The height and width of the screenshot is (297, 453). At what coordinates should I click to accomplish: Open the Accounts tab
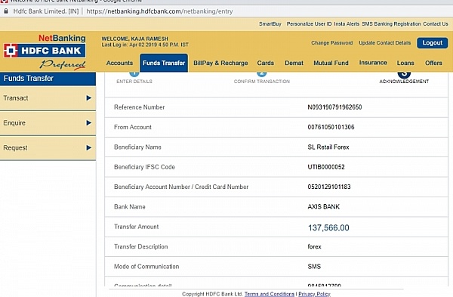click(x=119, y=63)
